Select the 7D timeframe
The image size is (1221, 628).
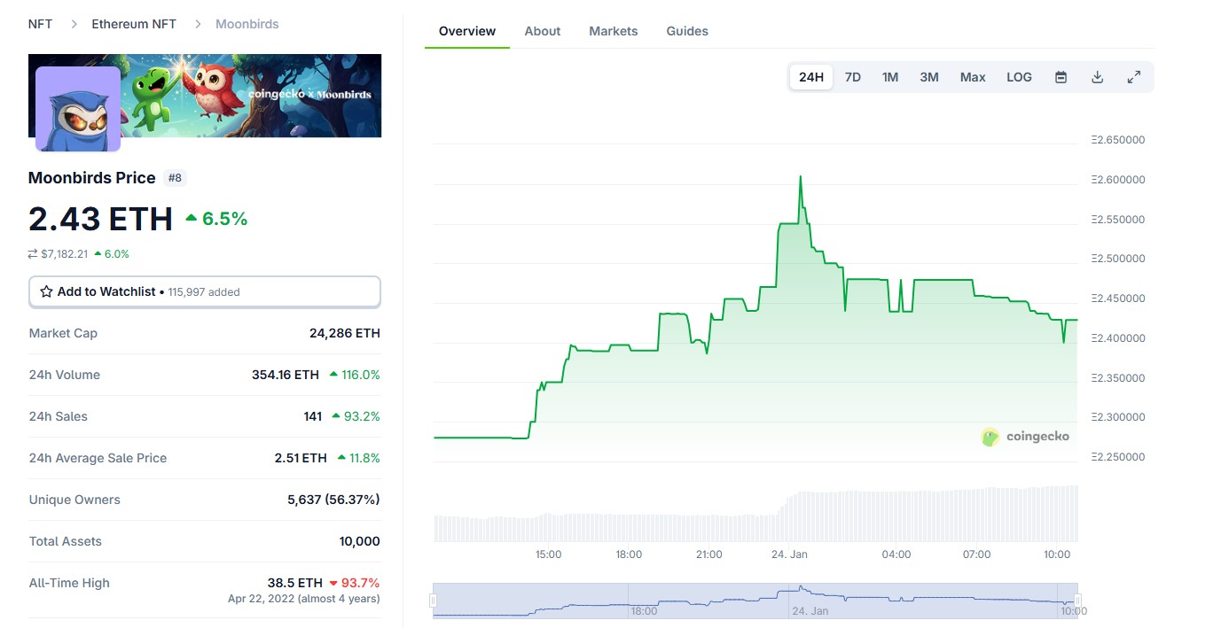851,77
